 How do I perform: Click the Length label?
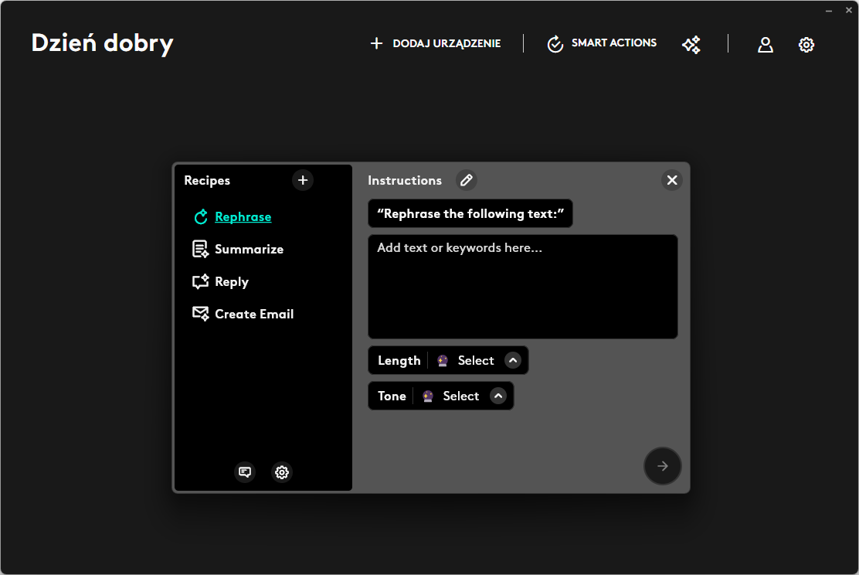coord(399,360)
